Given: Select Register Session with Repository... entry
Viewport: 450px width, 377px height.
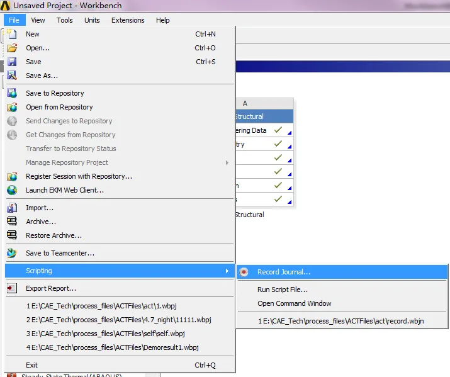Looking at the screenshot, I should 120,176.
